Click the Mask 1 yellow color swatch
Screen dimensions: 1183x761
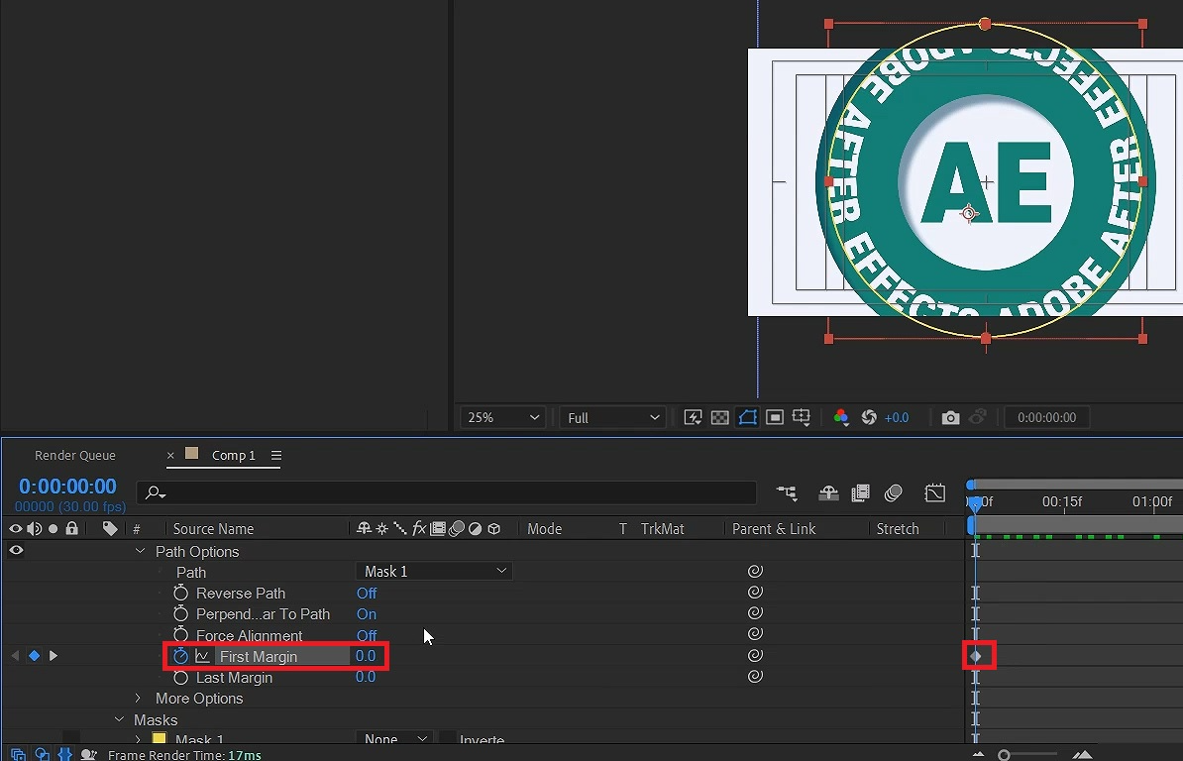coord(160,737)
